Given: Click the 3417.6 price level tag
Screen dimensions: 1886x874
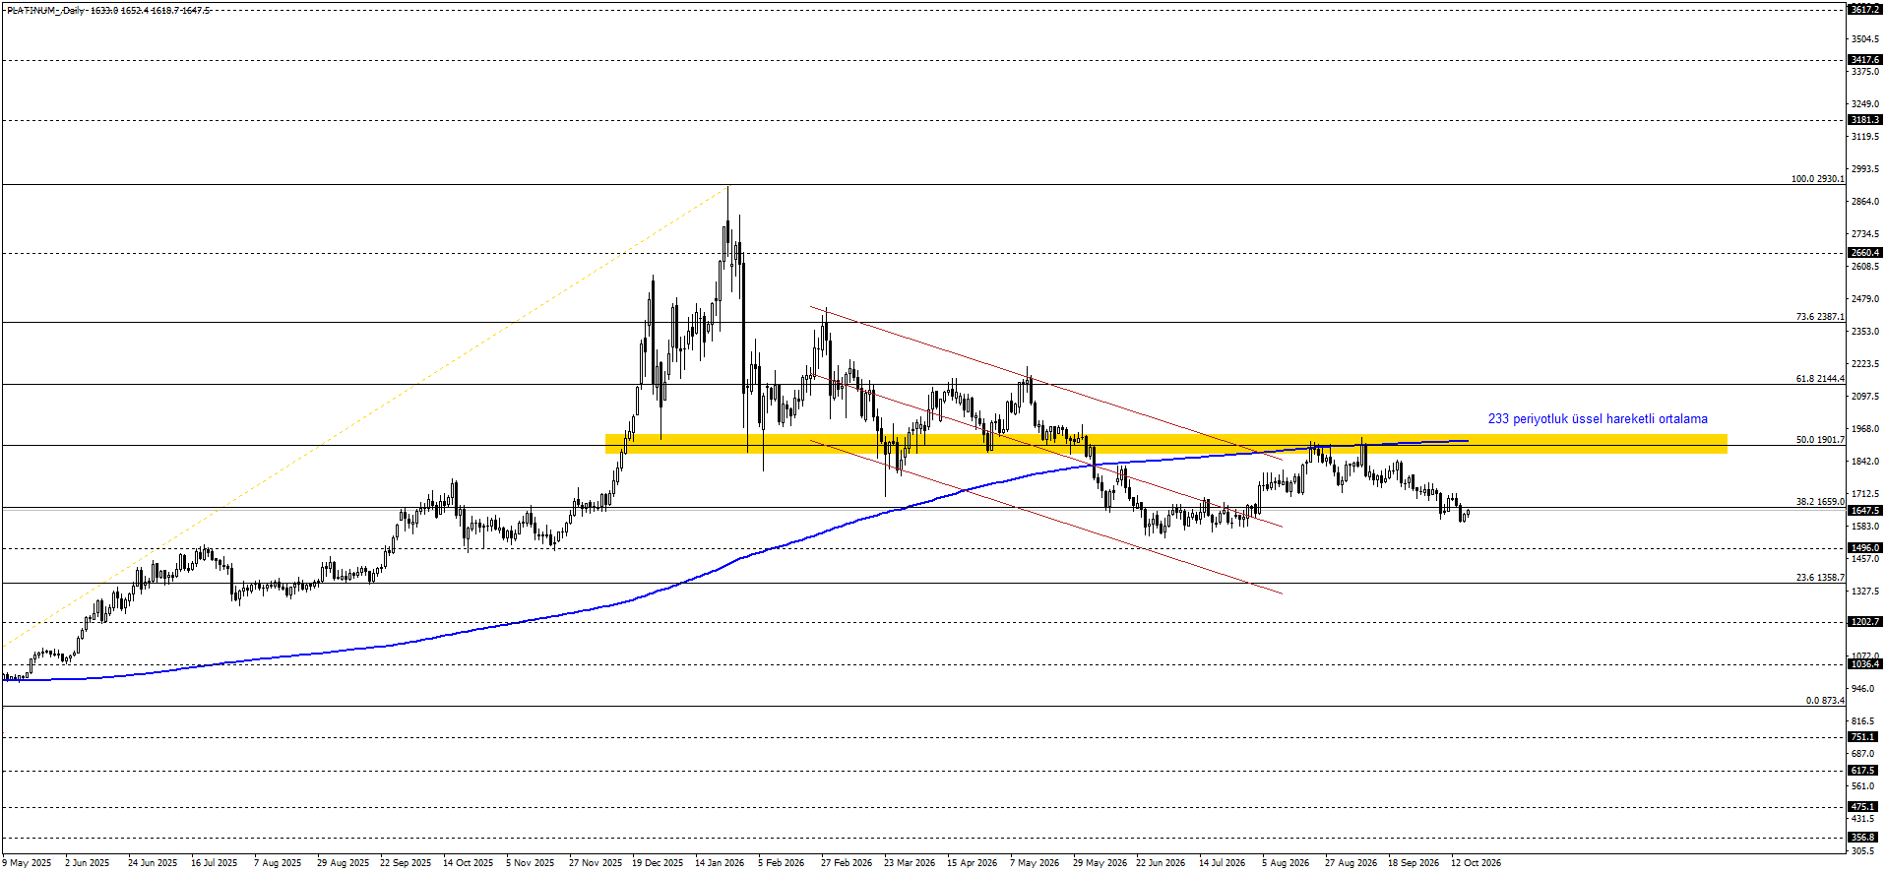Looking at the screenshot, I should 1864,60.
